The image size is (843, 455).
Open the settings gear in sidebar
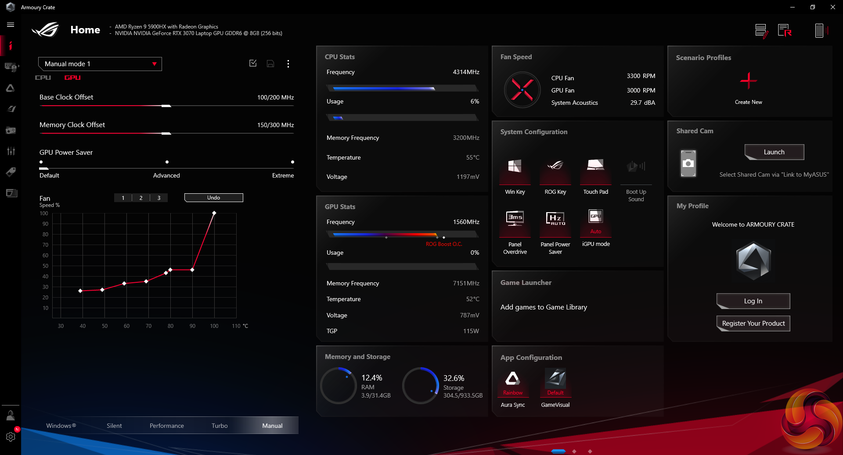11,437
